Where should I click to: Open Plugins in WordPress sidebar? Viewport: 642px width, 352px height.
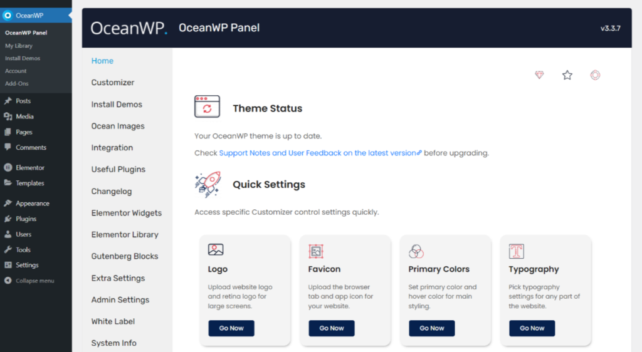pos(26,219)
